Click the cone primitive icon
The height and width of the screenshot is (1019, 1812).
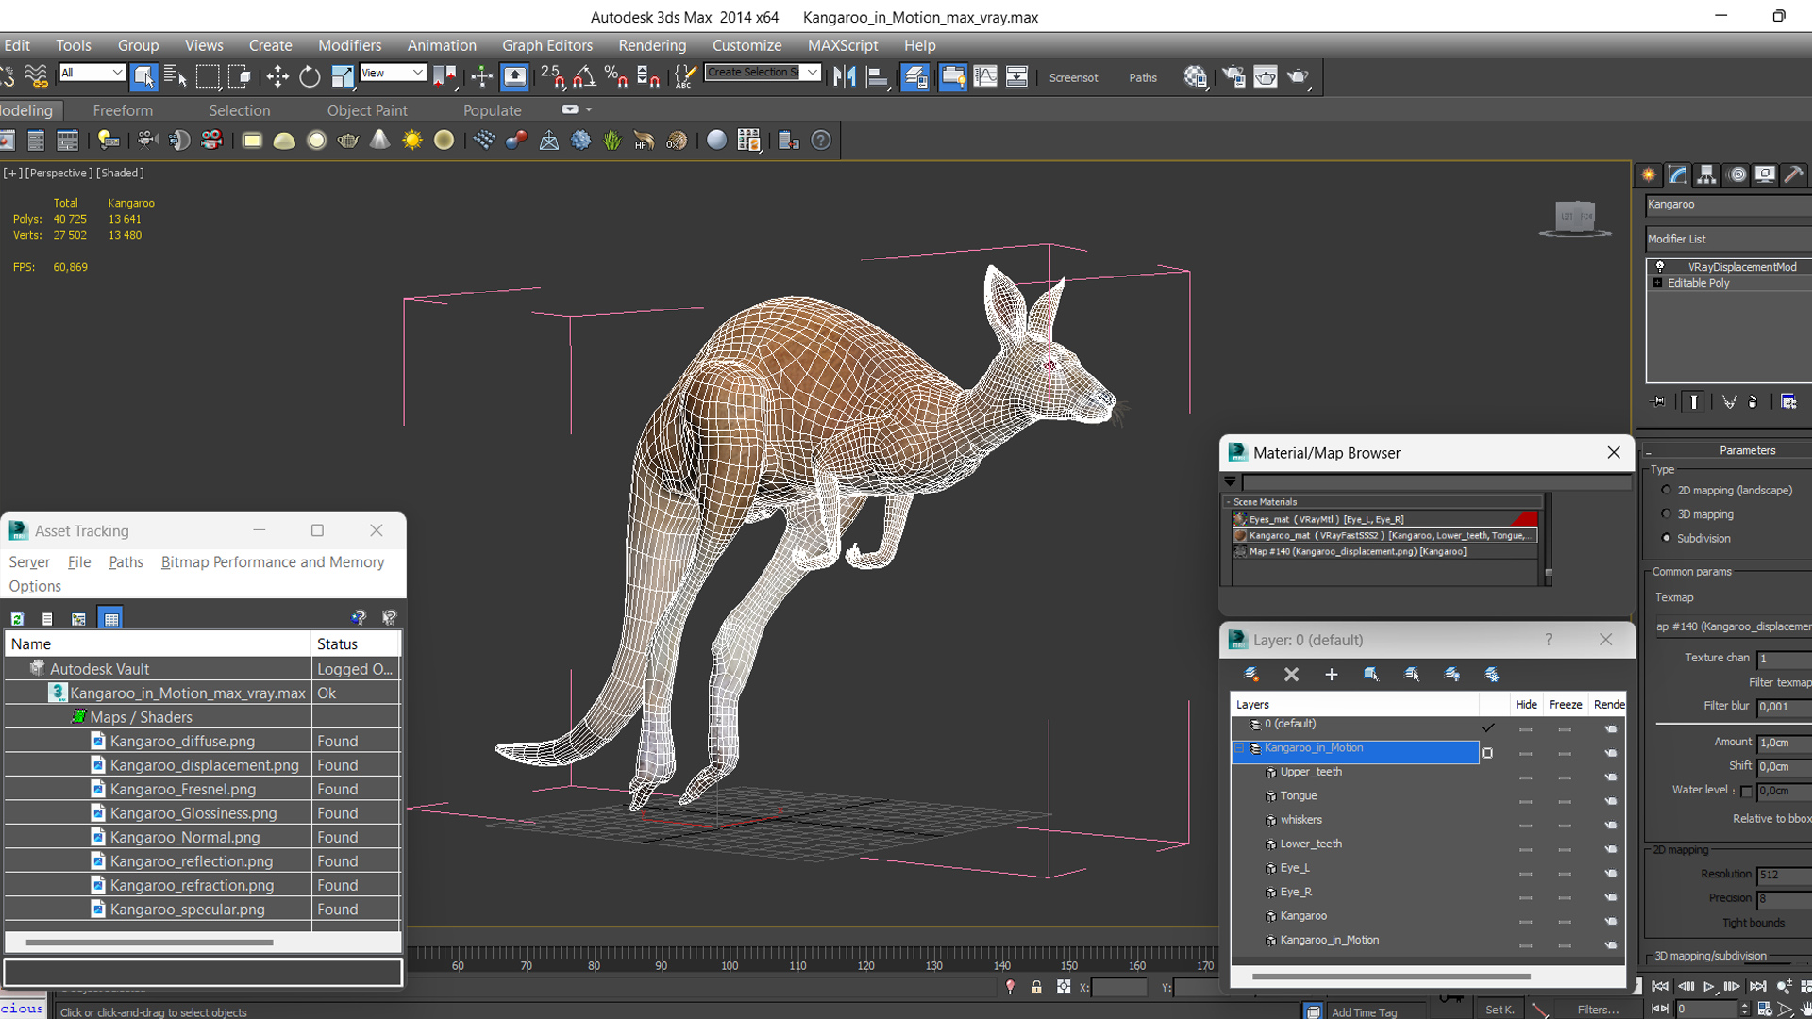(379, 141)
